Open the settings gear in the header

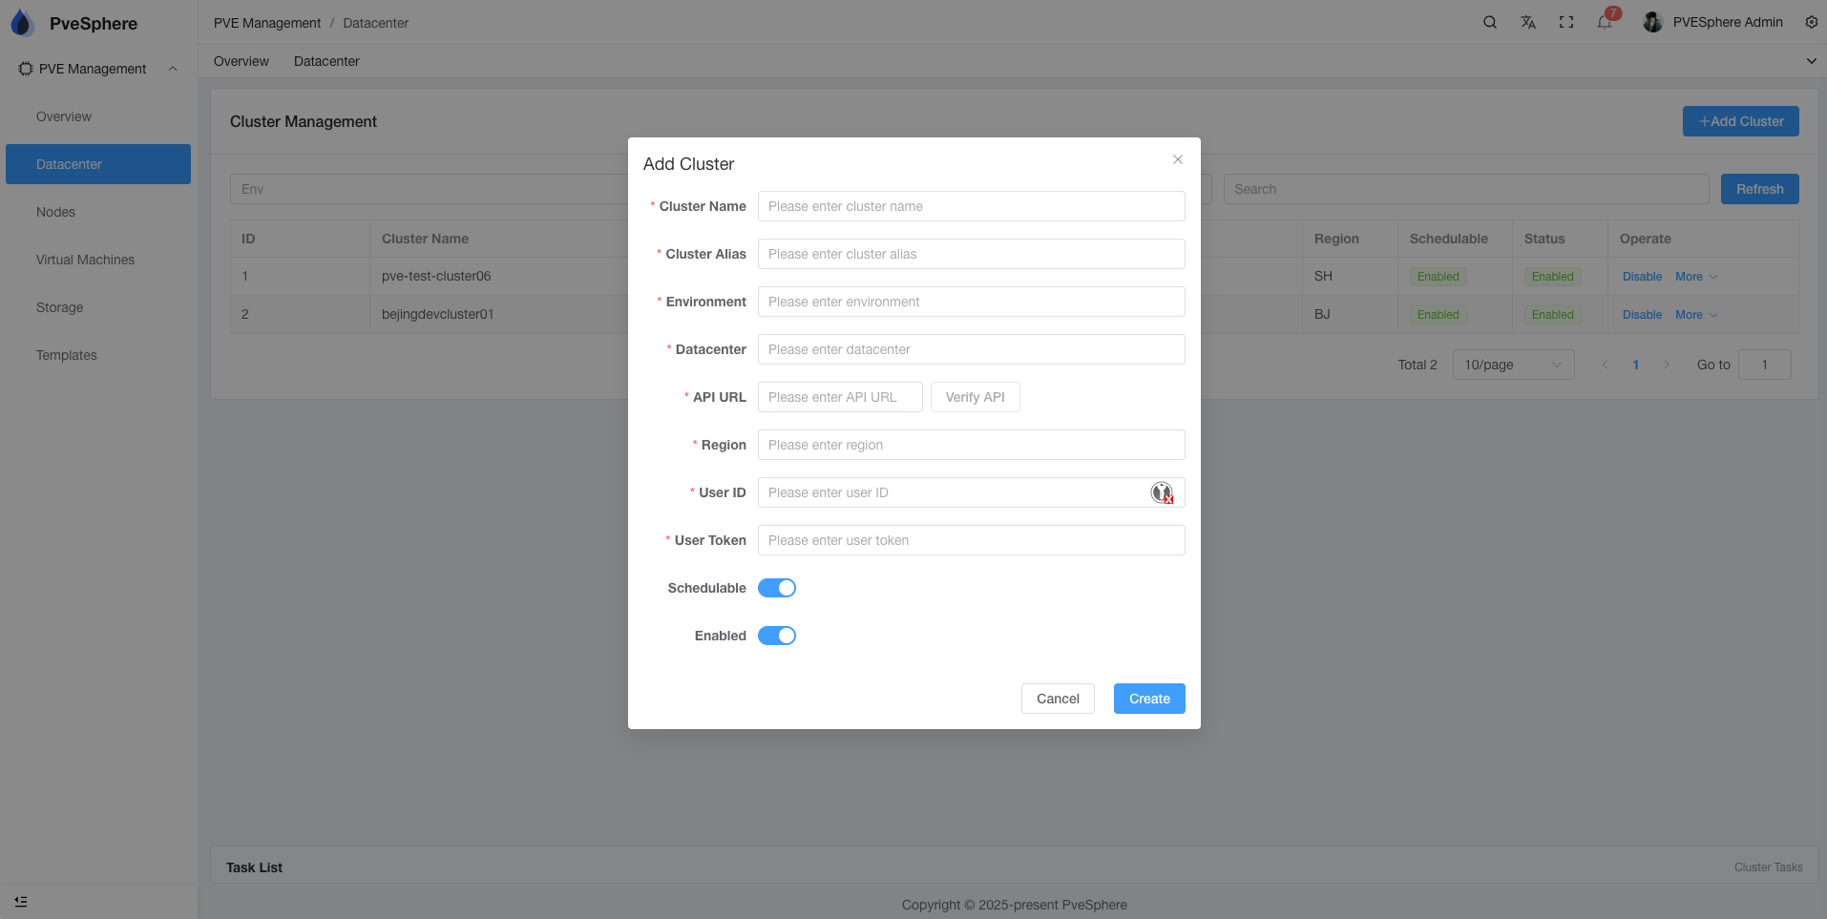coord(1812,21)
